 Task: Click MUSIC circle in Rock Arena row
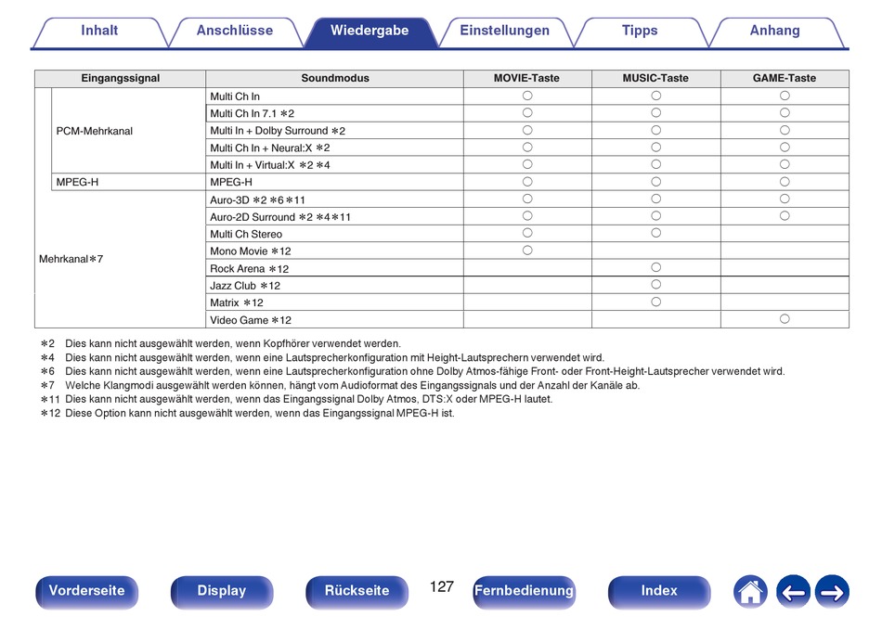655,267
